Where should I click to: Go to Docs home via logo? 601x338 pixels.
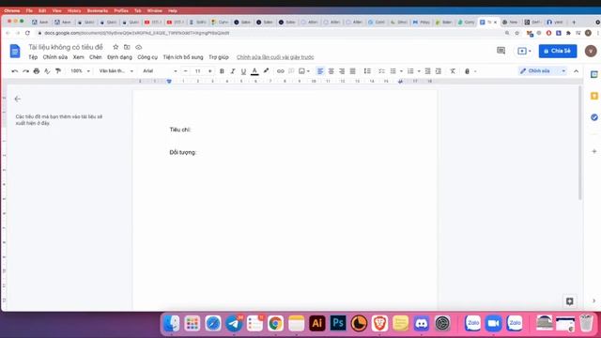15,51
